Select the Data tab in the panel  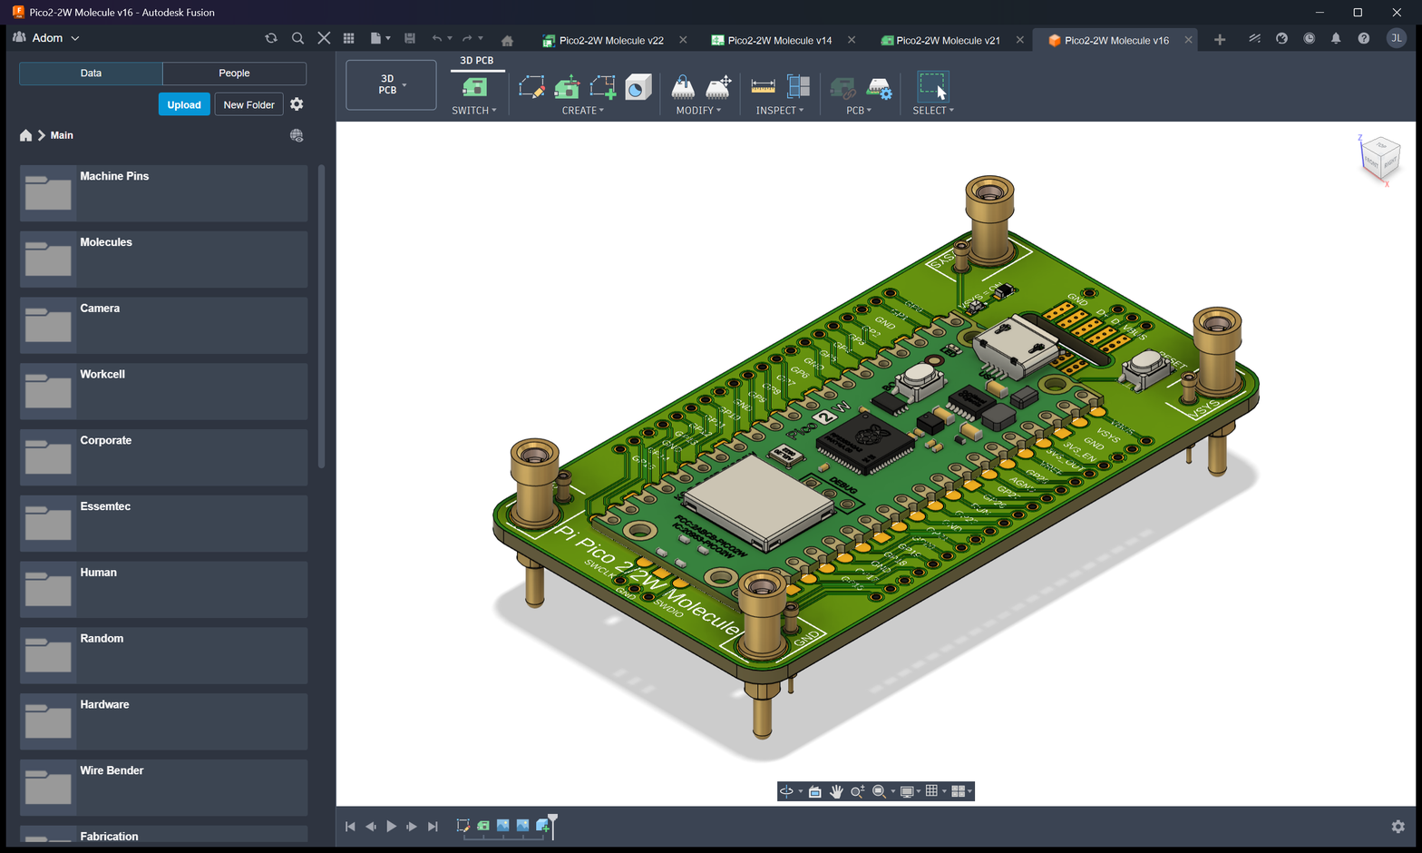point(91,74)
